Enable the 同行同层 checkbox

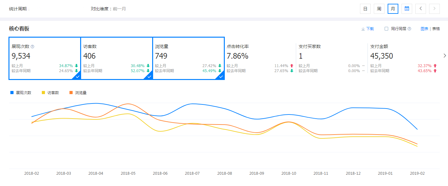click(x=386, y=29)
